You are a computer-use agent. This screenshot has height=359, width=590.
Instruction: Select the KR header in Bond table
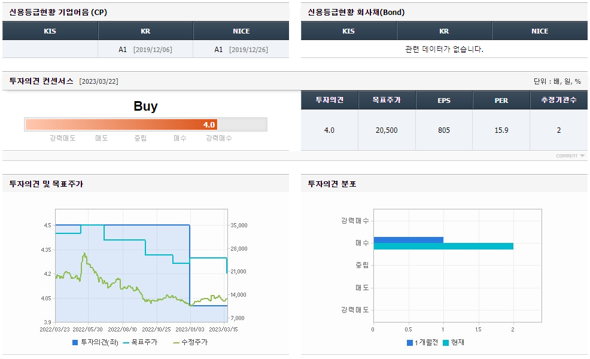[444, 31]
